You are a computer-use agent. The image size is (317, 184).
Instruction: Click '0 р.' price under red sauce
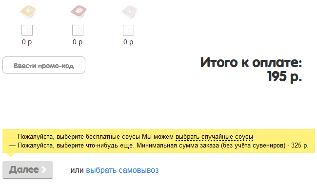point(79,42)
